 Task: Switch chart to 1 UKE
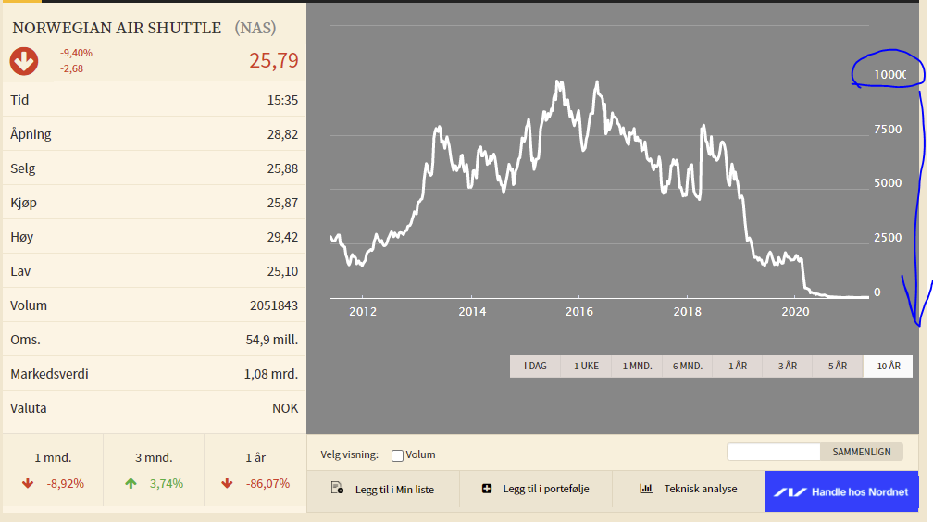(x=586, y=367)
